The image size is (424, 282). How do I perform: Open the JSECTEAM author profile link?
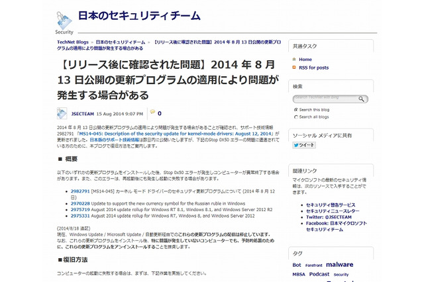tap(82, 114)
